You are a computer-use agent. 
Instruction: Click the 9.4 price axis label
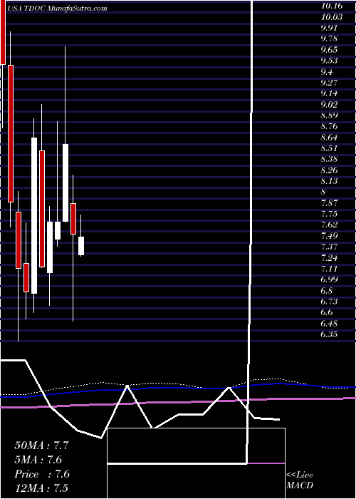click(x=327, y=71)
